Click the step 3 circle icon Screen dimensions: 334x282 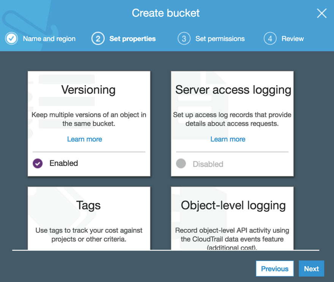click(x=184, y=39)
